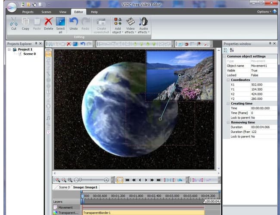
Task: Switch to the Scene 0 tab
Action: 64,187
